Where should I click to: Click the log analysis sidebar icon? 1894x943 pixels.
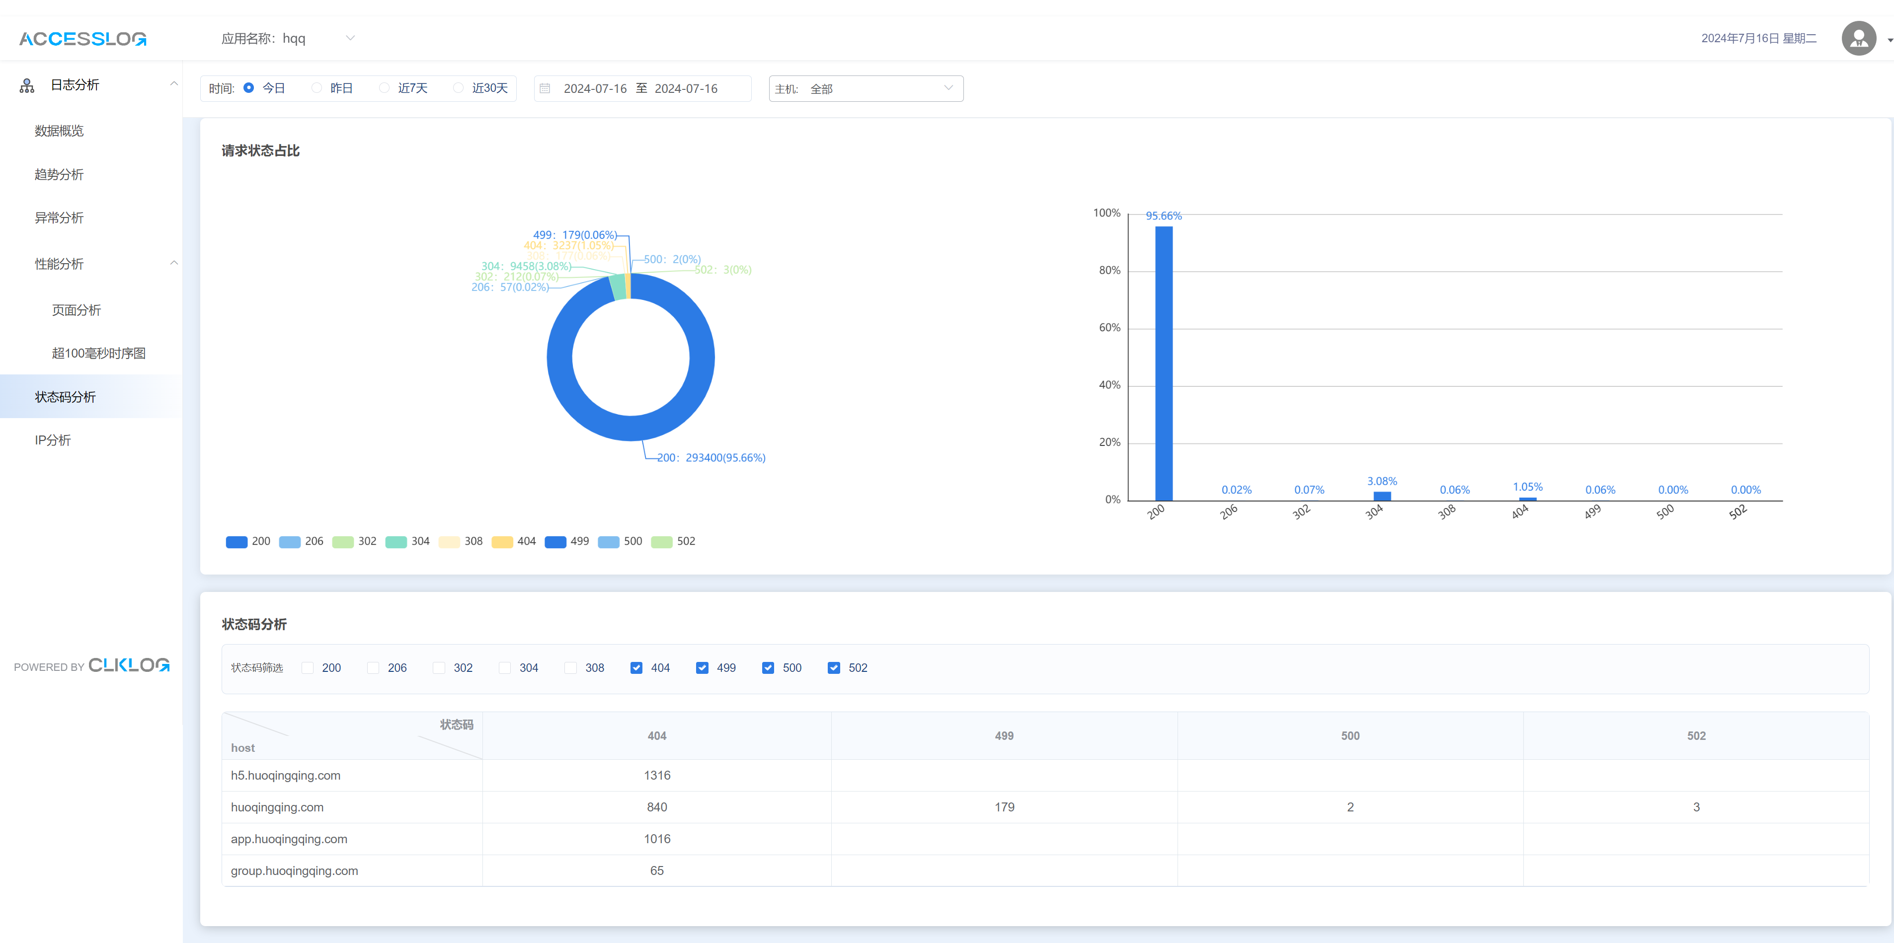click(x=27, y=85)
